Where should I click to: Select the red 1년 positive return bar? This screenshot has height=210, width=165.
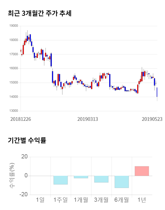[142, 171]
